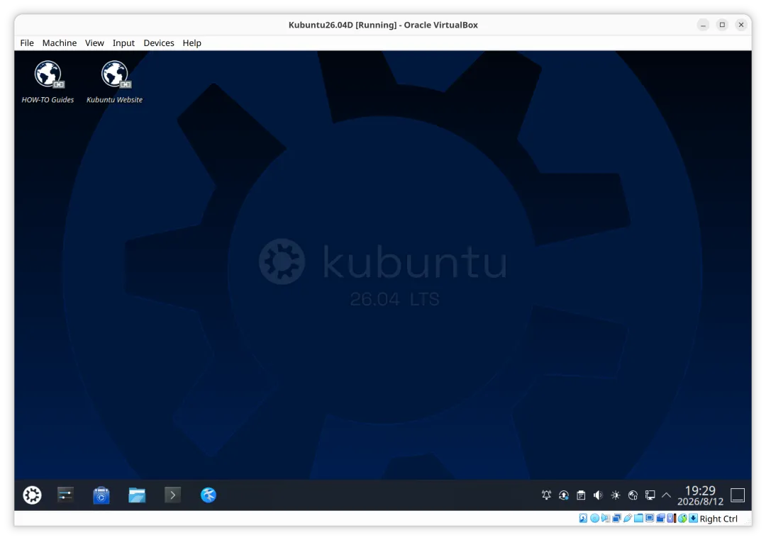Open the calendar from clock 19:29
The height and width of the screenshot is (540, 766).
[x=700, y=495]
